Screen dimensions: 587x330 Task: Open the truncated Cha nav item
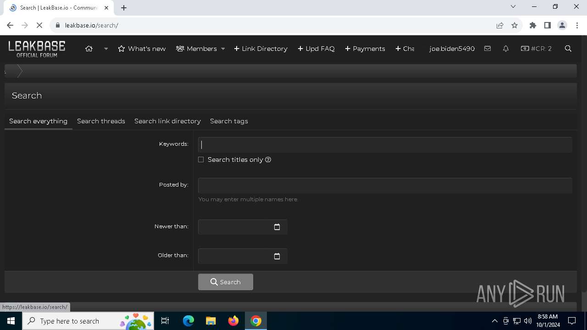tap(405, 49)
